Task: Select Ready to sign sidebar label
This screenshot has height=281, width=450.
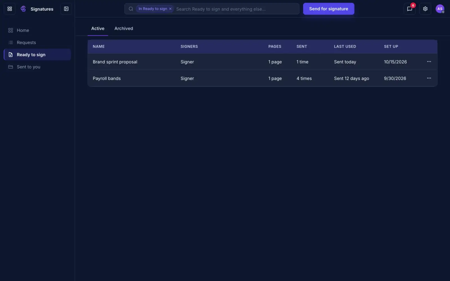Action: 31,55
